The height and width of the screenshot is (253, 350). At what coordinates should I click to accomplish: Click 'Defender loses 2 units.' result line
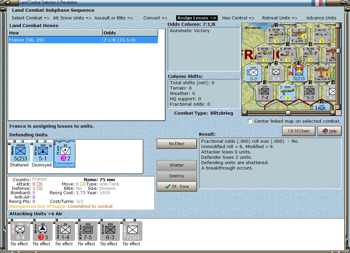[226, 157]
